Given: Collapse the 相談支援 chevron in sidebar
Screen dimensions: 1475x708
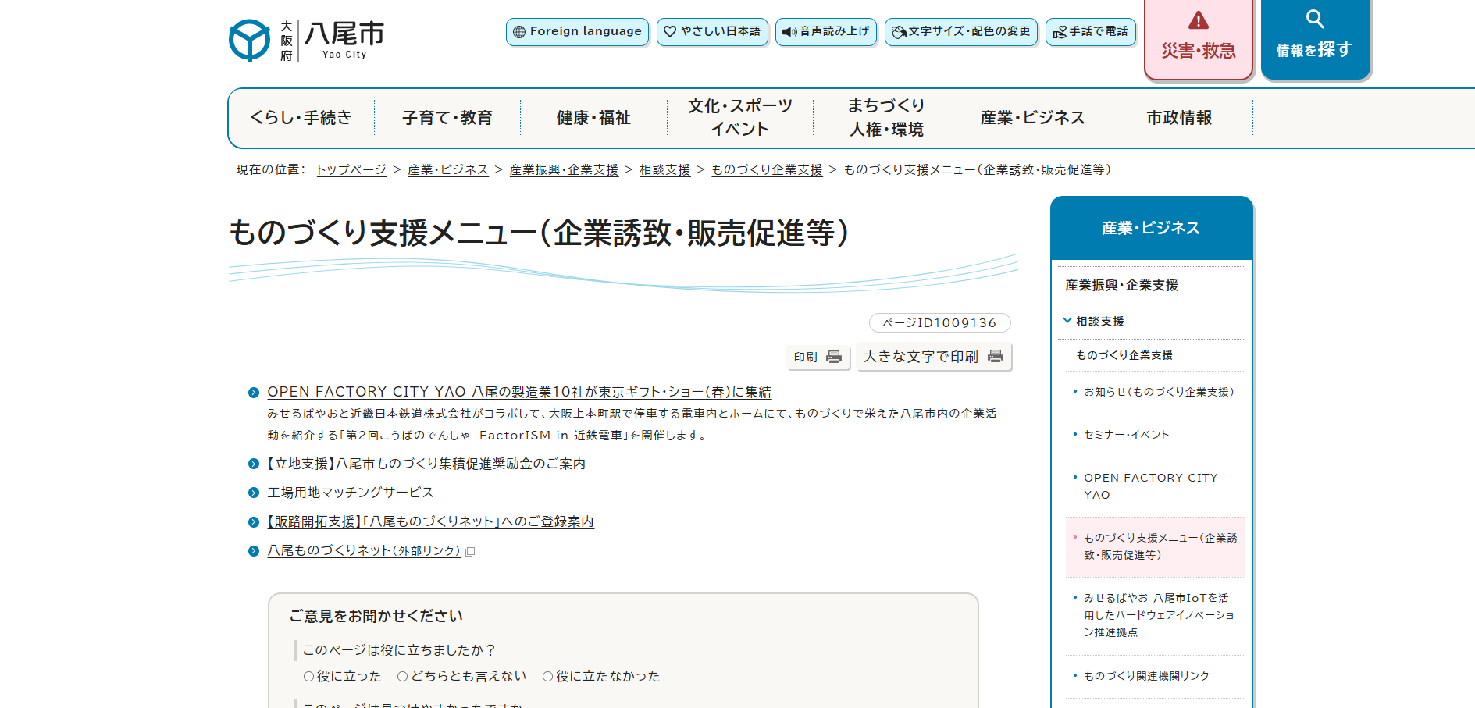Looking at the screenshot, I should pyautogui.click(x=1067, y=321).
